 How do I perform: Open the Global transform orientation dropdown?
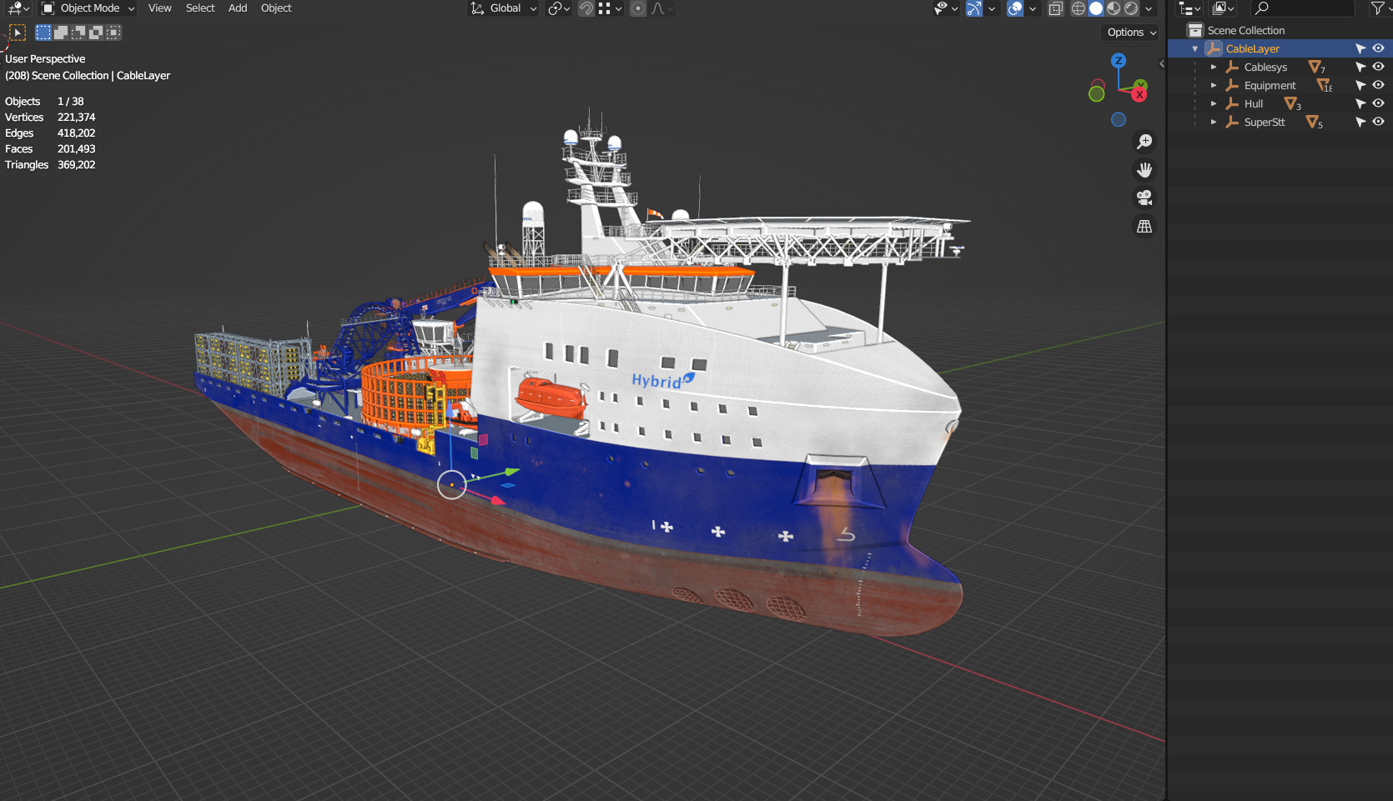504,8
